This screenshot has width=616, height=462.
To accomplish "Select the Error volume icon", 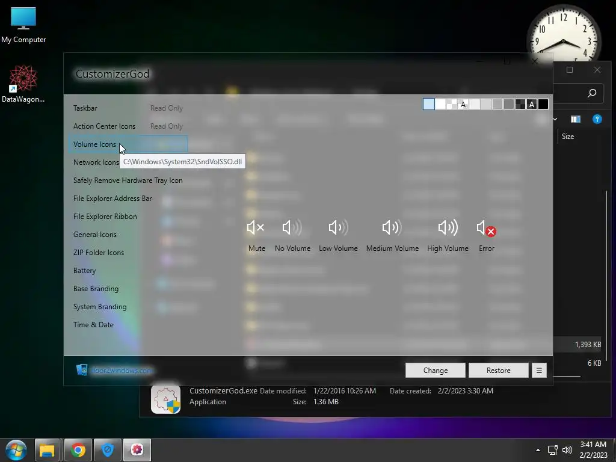I will coord(486,228).
